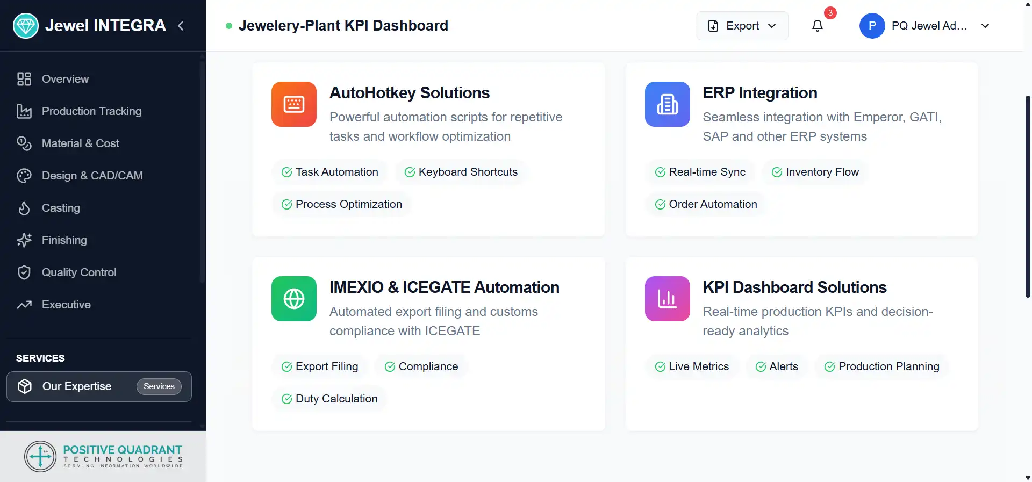Open ERP Integration heading

click(760, 93)
